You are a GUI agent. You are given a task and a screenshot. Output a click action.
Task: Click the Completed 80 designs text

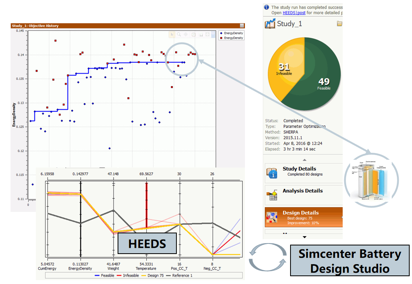tap(305, 175)
